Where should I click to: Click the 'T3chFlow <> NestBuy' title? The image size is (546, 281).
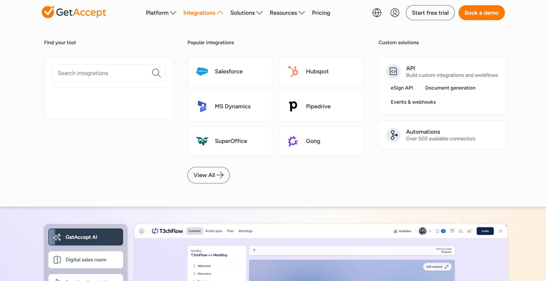[209, 255]
